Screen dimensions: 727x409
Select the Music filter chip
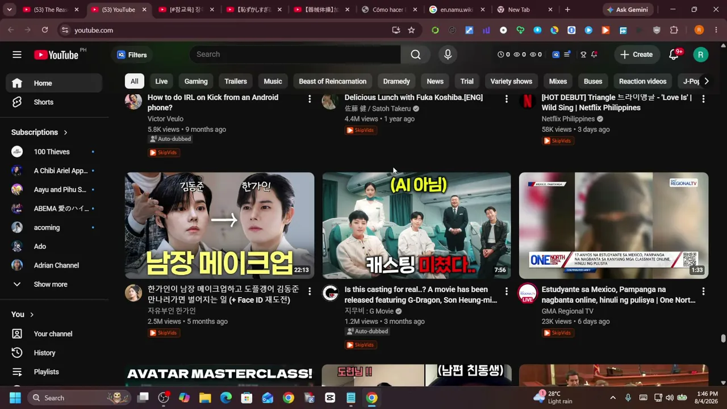click(273, 81)
